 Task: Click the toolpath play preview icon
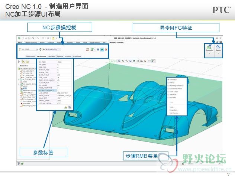click(x=88, y=49)
